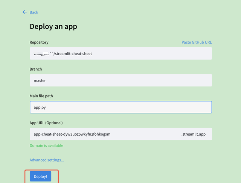Click the Repository field label
Screen dimensions: 241x183
tap(39, 42)
